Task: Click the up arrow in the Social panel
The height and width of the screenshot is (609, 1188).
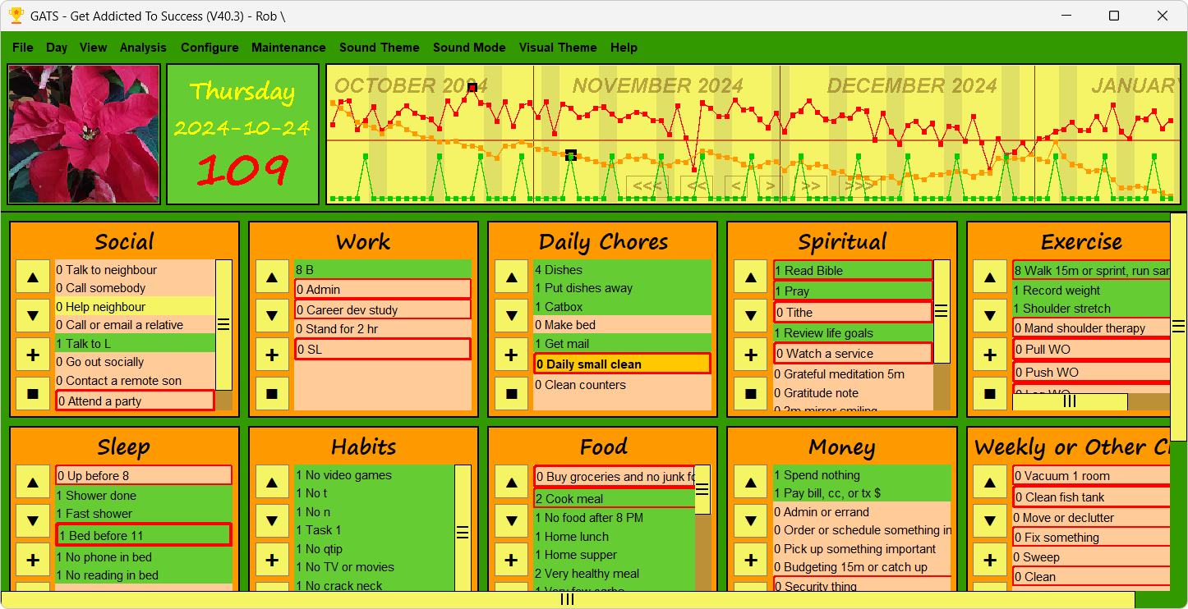Action: click(x=33, y=277)
